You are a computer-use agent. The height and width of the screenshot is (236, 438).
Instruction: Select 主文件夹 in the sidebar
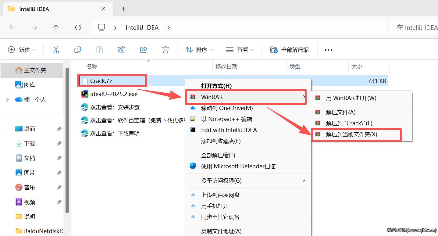pos(32,70)
